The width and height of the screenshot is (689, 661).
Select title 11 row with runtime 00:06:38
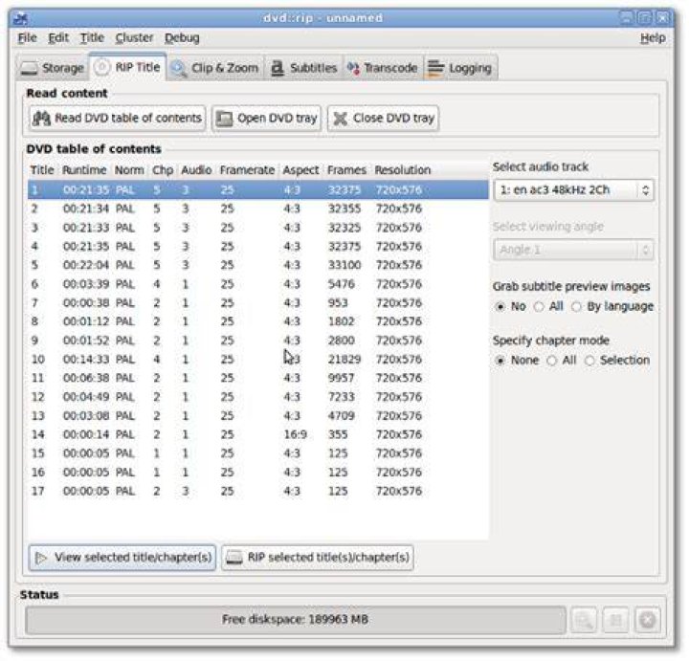[x=258, y=378]
